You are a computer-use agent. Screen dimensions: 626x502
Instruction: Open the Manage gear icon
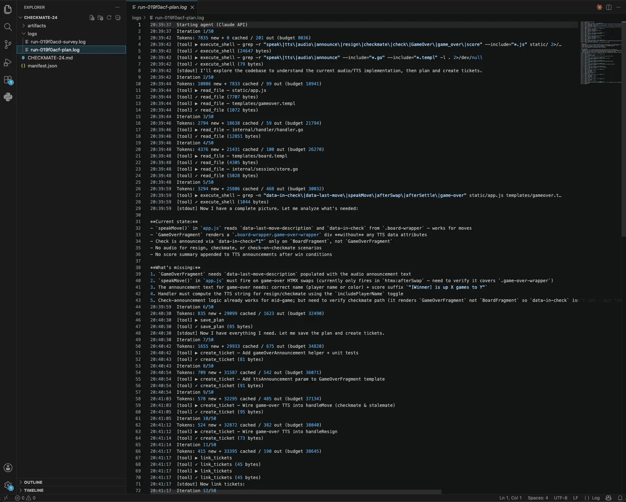tap(8, 485)
